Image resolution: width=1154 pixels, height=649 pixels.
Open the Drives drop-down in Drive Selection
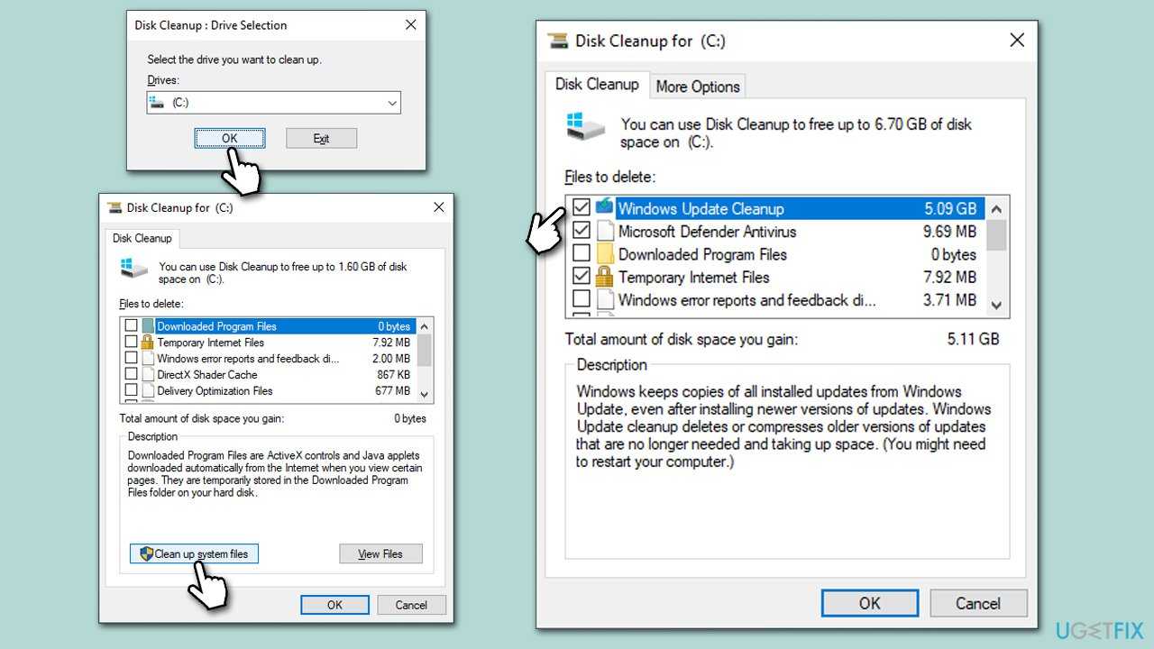(x=392, y=103)
